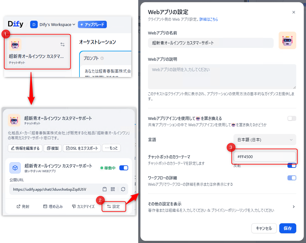Click the Webアプリの説明 text area

pos(222,76)
